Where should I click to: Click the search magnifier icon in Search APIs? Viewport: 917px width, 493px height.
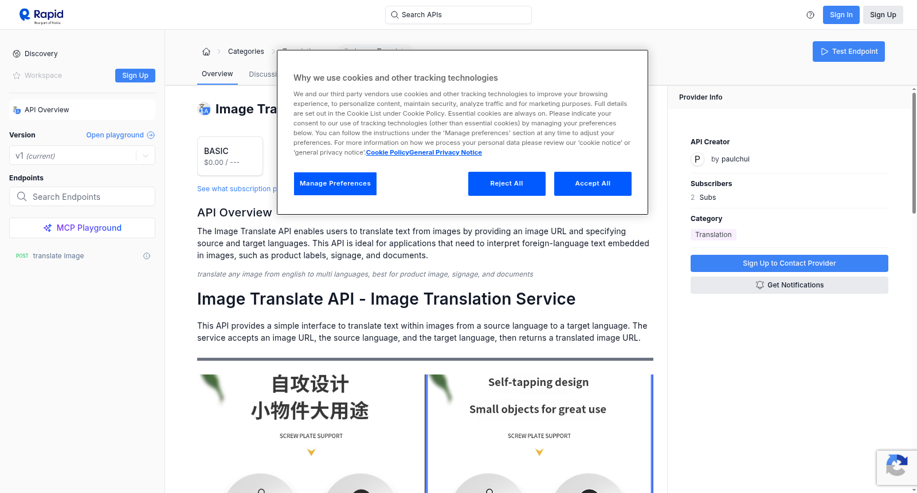[x=394, y=15]
